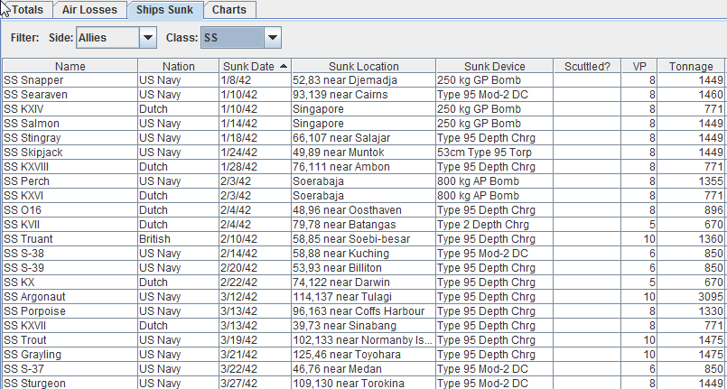This screenshot has height=389, width=727.
Task: Click the British nation cell for SS Truant
Action: pos(179,239)
